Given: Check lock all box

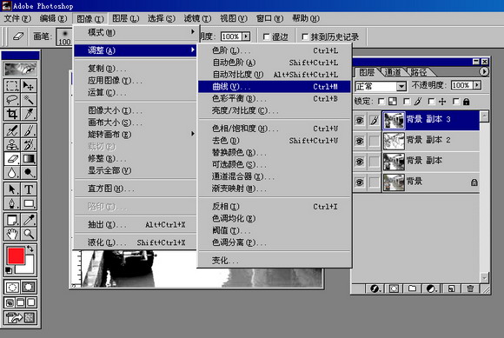Looking at the screenshot, I should (x=456, y=102).
